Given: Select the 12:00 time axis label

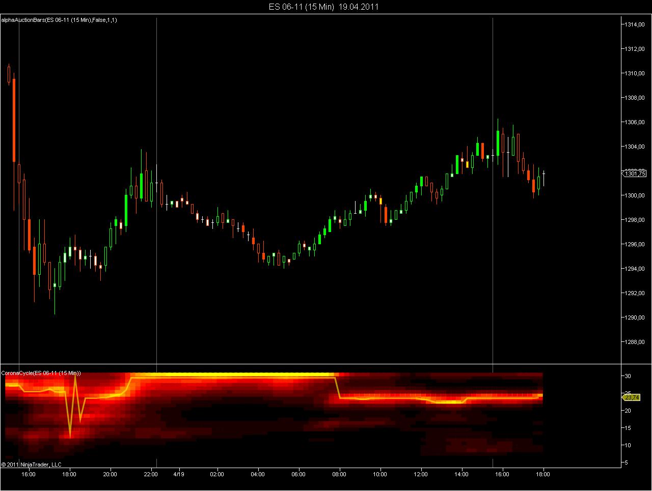Looking at the screenshot, I should pyautogui.click(x=421, y=474).
